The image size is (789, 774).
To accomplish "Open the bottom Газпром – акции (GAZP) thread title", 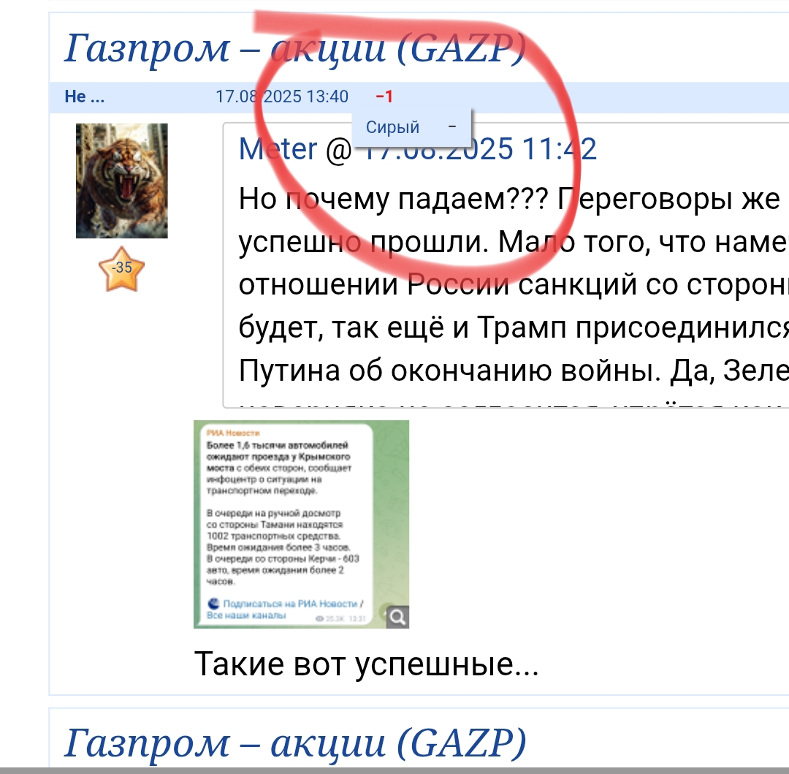I will [x=295, y=743].
